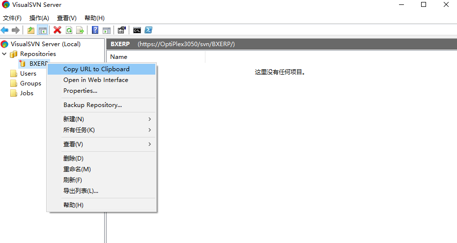The height and width of the screenshot is (243, 457).
Task: Click the Up one level folder icon
Action: [31, 30]
